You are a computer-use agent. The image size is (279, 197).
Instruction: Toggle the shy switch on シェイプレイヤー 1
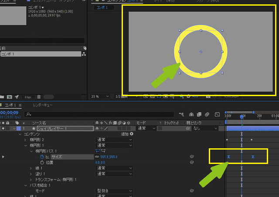click(97, 128)
